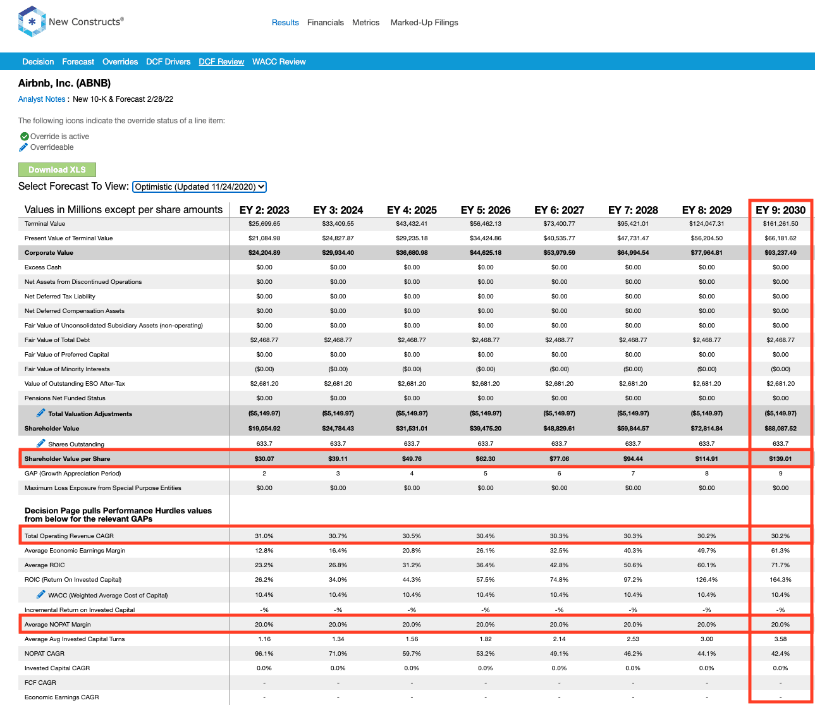Click the $30.07 value for 2023
Image resolution: width=815 pixels, height=705 pixels.
point(264,459)
